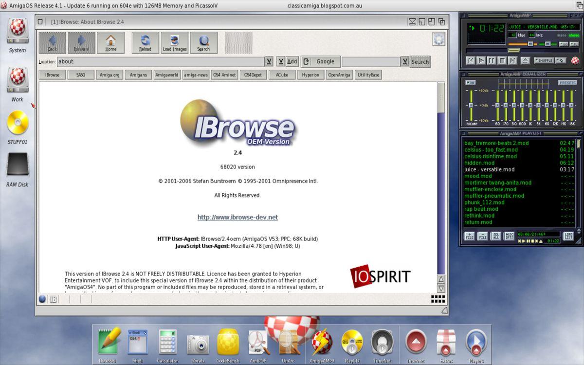Open the Home page in IBrowse
584x365 pixels.
[111, 43]
